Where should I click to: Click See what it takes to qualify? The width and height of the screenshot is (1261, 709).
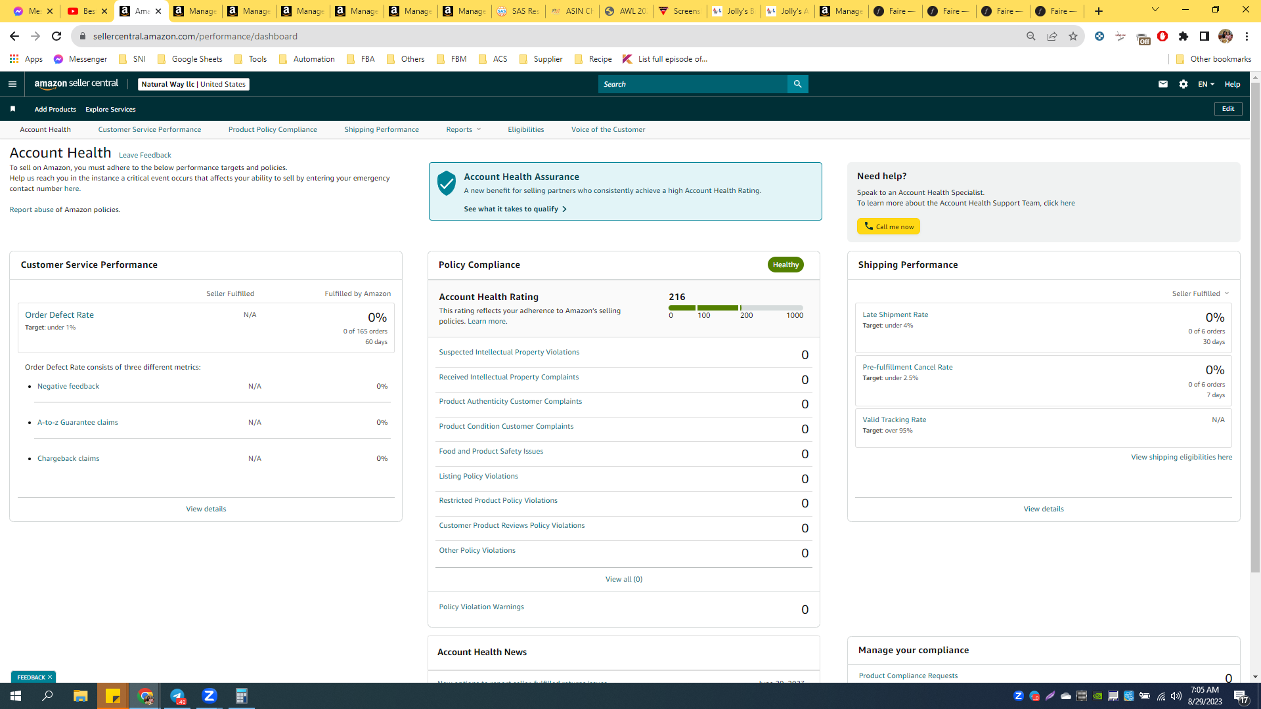(x=515, y=209)
